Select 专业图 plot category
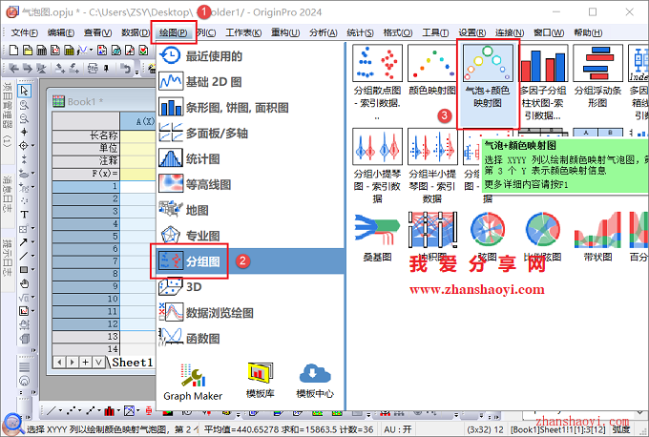The image size is (649, 437). click(x=250, y=236)
